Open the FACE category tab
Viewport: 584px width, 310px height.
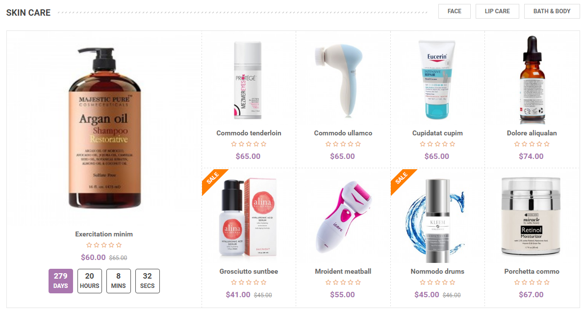pyautogui.click(x=454, y=11)
